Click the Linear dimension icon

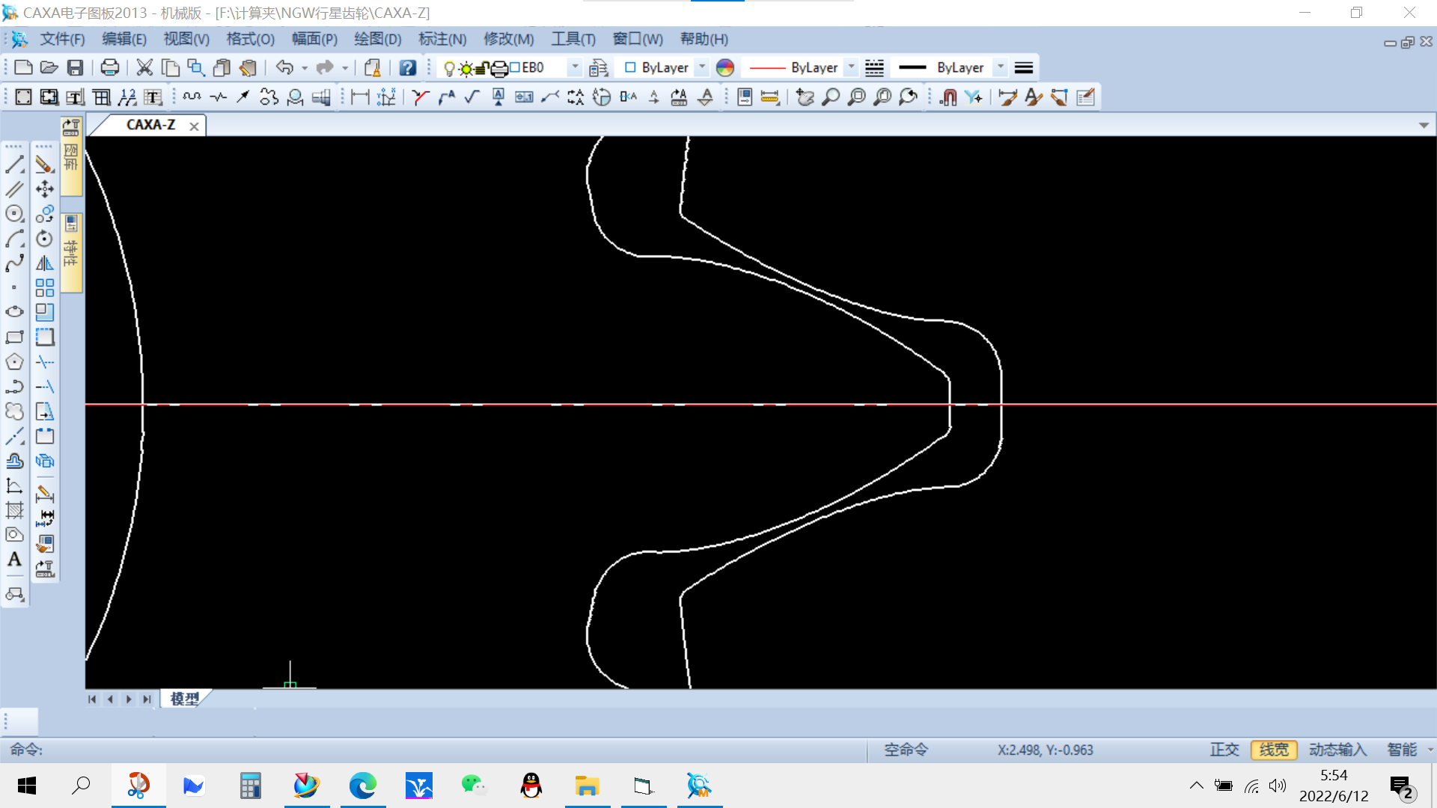[360, 97]
